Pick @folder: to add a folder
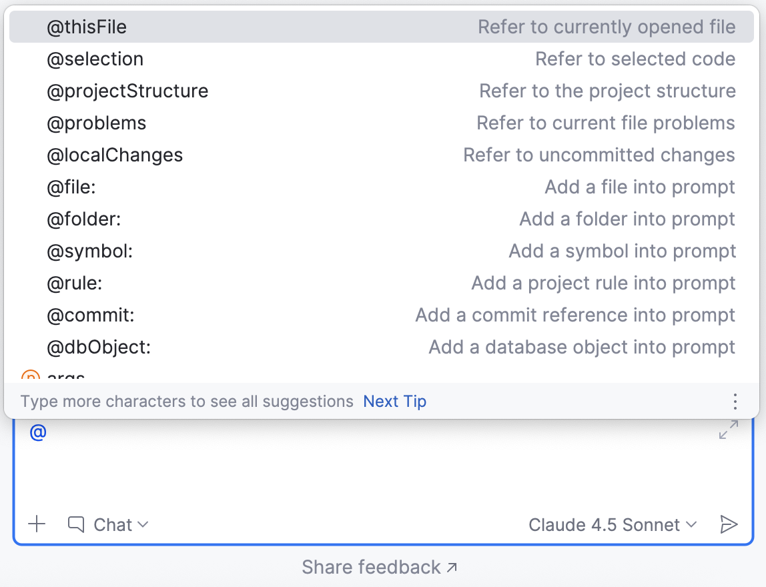Screen dimensions: 766x587 83,219
